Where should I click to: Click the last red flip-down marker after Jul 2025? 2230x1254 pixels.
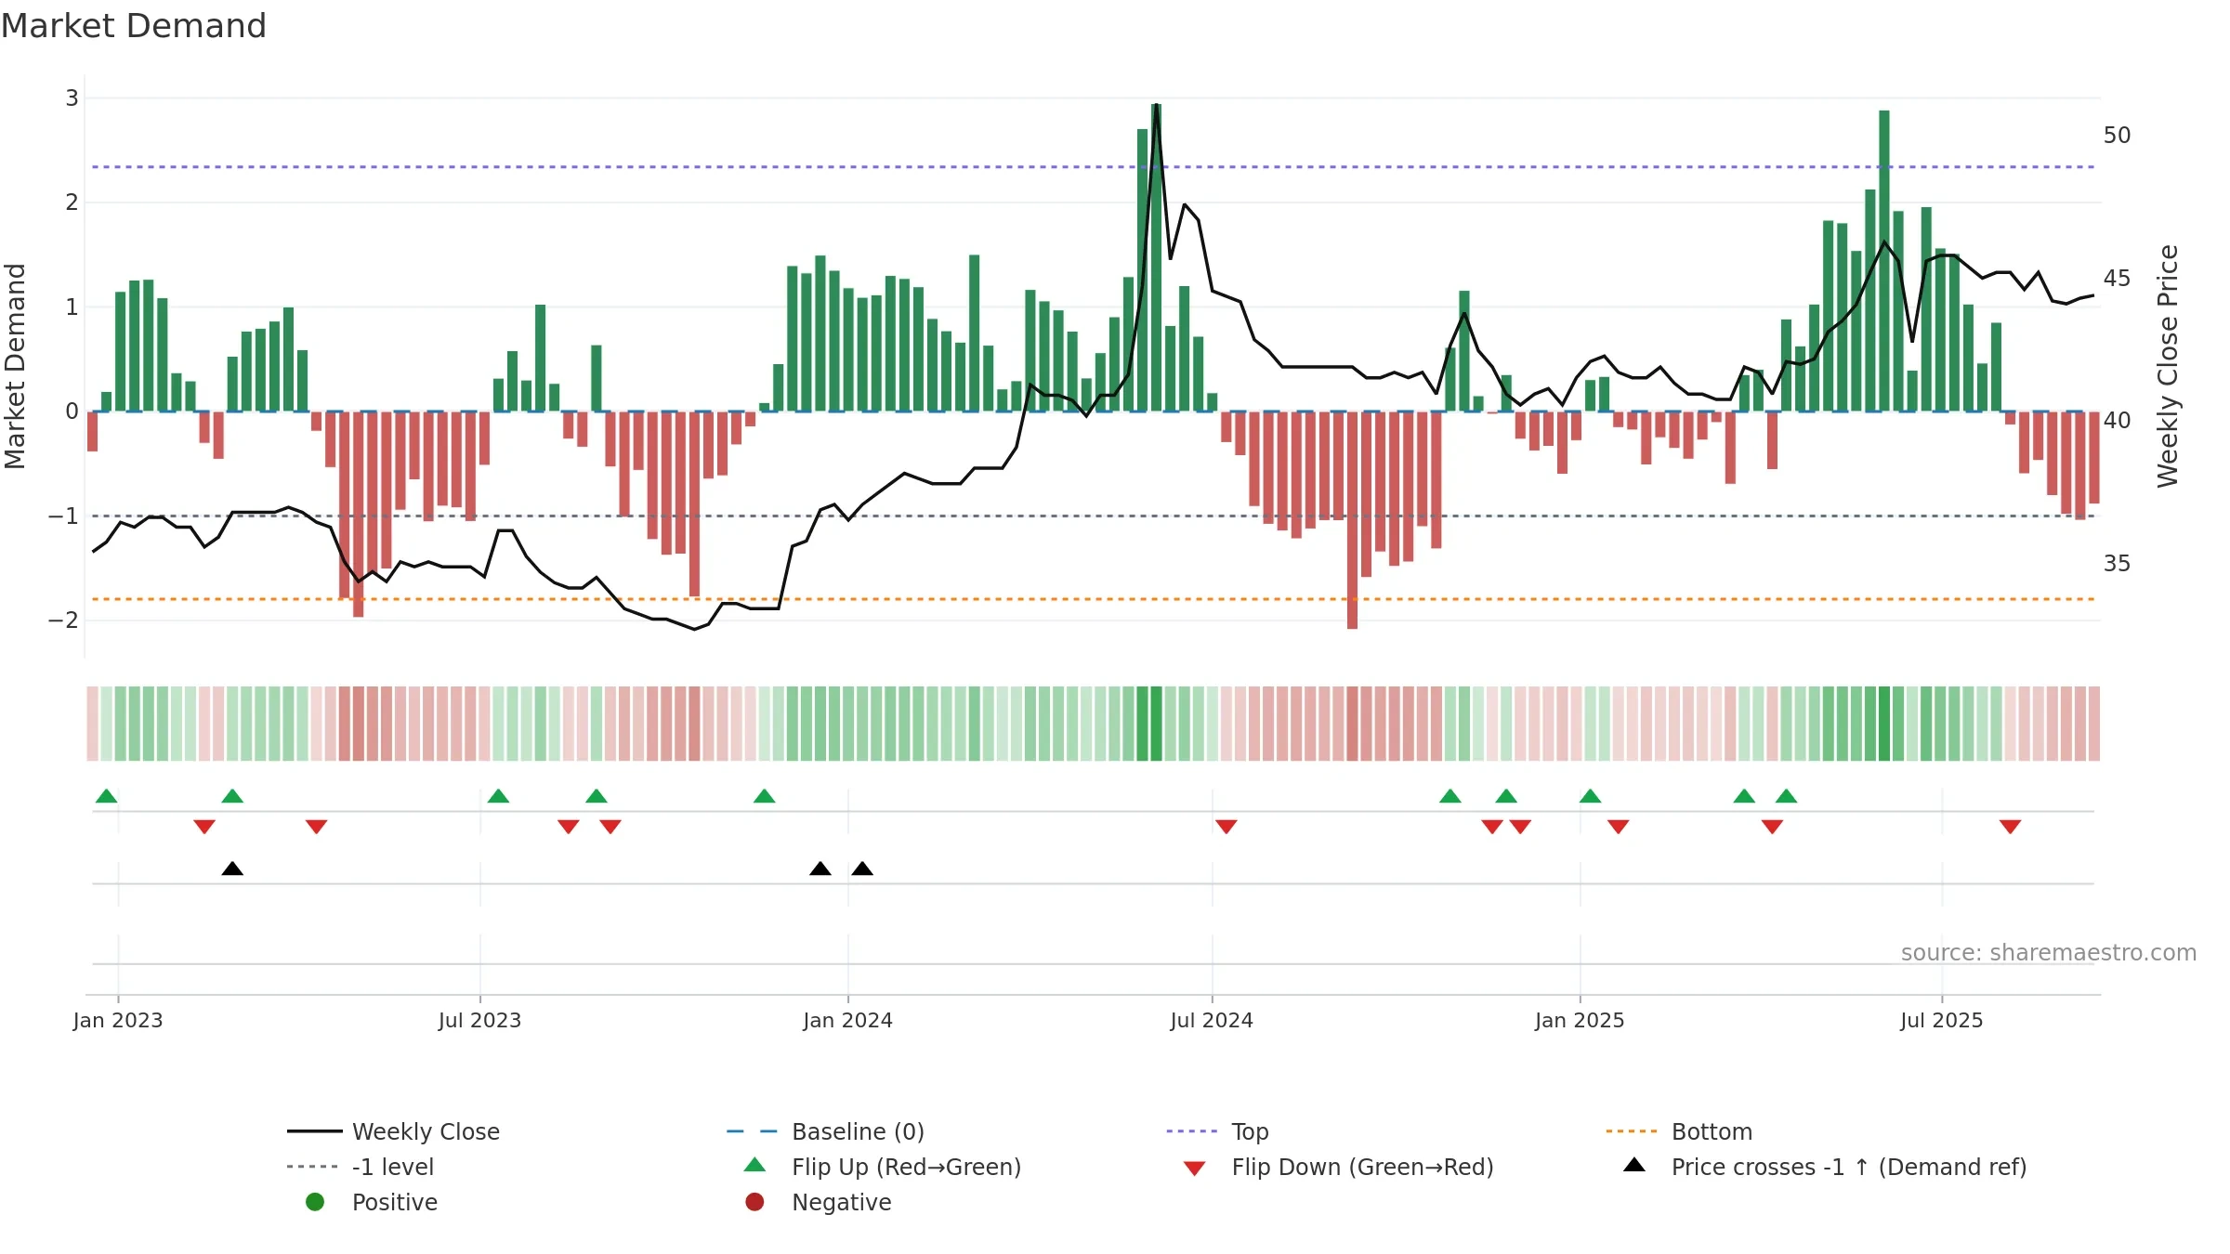pos(2011,827)
